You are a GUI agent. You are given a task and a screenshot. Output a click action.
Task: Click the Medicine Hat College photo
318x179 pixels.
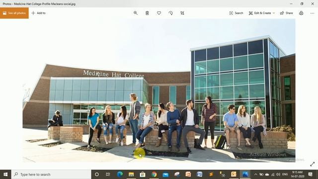click(x=159, y=90)
